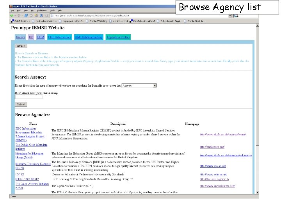This screenshot has height=210, width=281.
Task: Open the View menu
Action: pos(26,10)
